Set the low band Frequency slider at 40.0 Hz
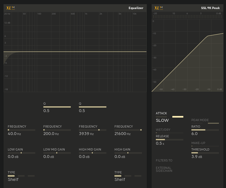226x188 pixels. tap(21, 130)
